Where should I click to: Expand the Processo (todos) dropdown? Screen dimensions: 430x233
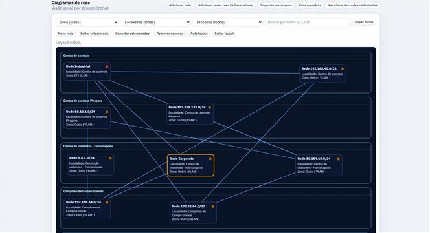coord(228,22)
